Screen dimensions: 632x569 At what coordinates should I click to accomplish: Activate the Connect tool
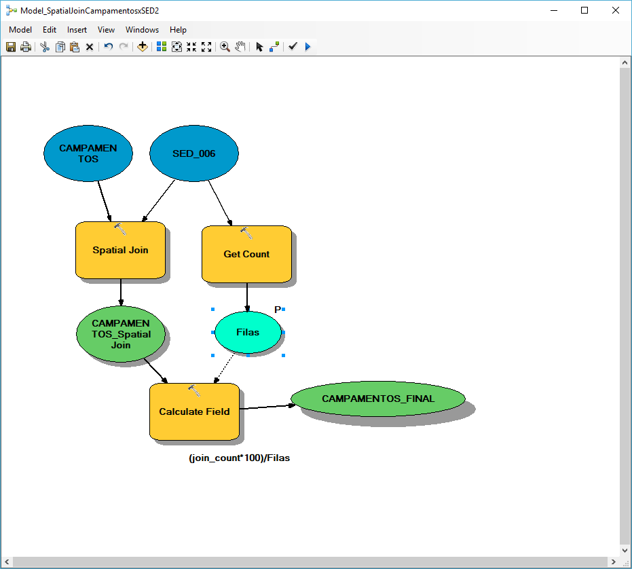(x=274, y=47)
